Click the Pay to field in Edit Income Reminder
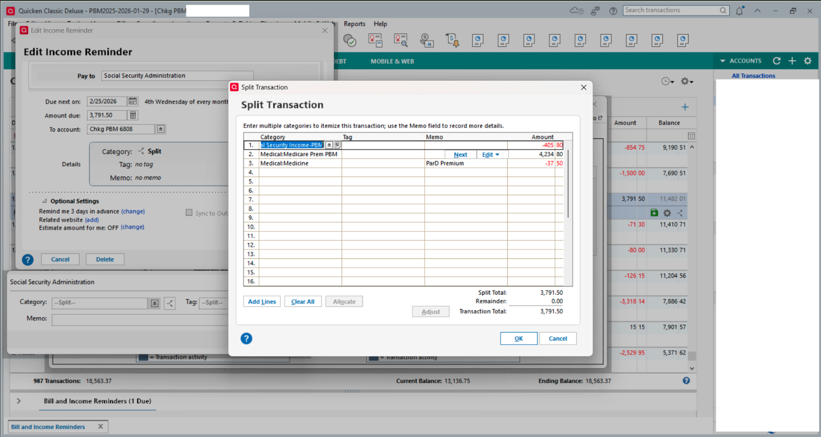 pyautogui.click(x=177, y=75)
